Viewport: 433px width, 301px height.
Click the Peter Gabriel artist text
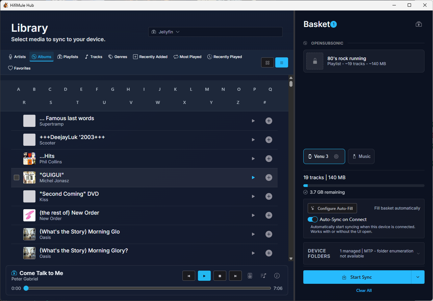tap(25, 279)
